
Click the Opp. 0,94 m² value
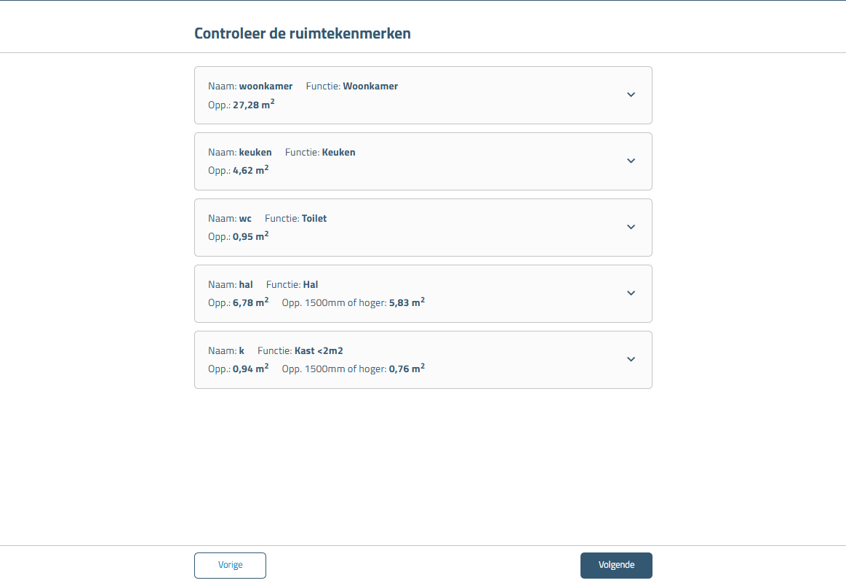[241, 369]
